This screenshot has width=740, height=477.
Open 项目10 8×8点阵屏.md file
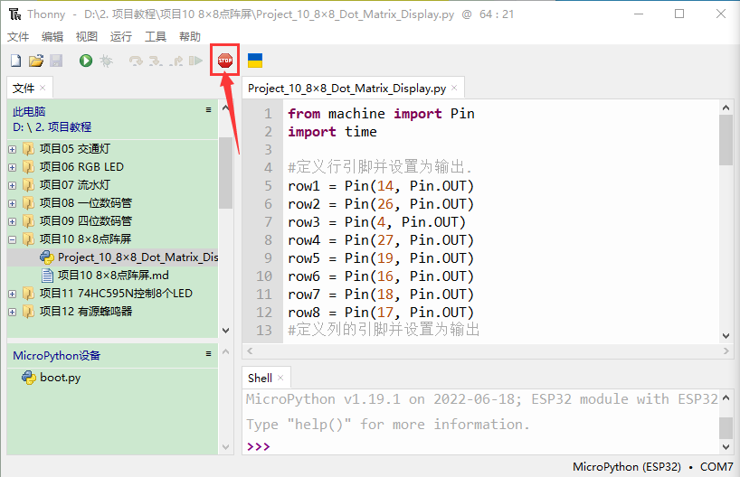[x=112, y=276]
